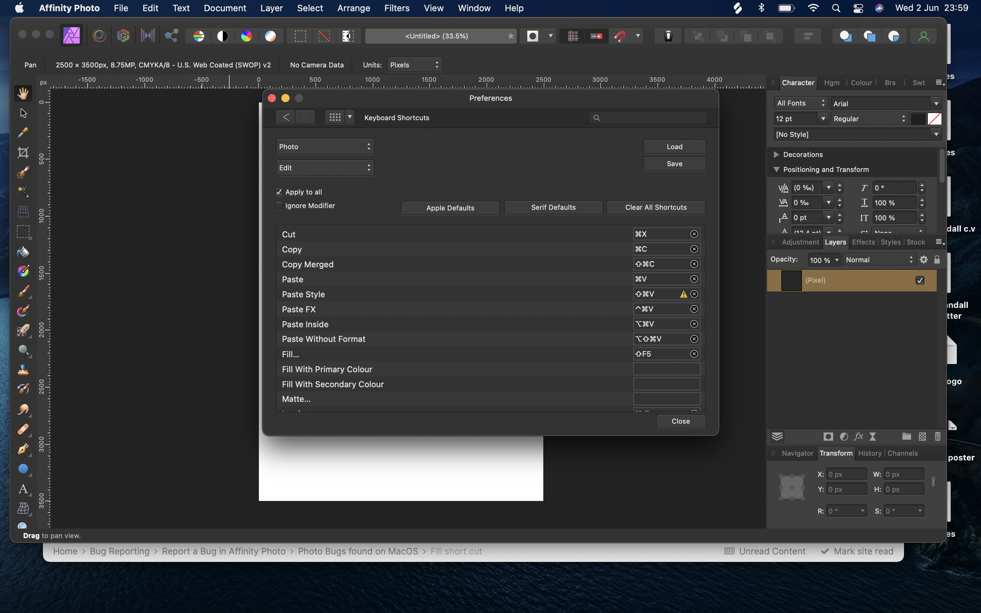Open the Photo persona dropdown in Preferences

(x=325, y=147)
